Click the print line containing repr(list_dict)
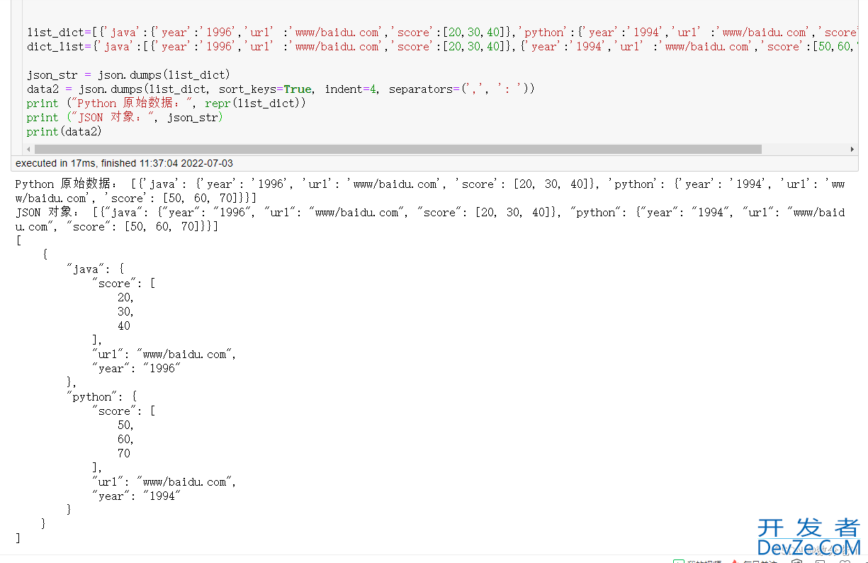 coord(167,104)
